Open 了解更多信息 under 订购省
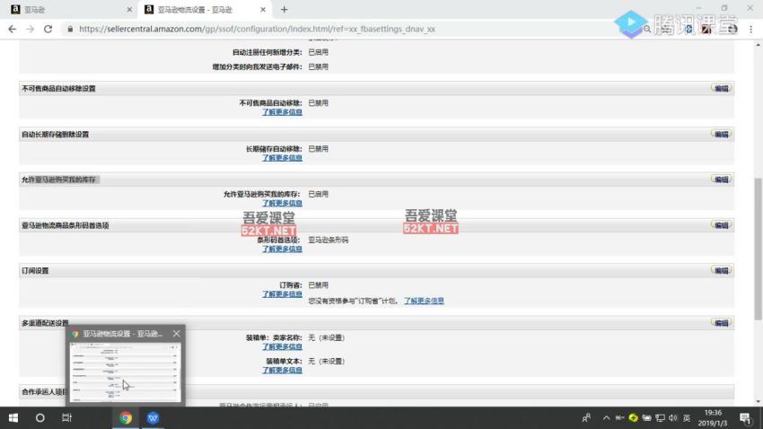763x429 pixels. tap(282, 293)
